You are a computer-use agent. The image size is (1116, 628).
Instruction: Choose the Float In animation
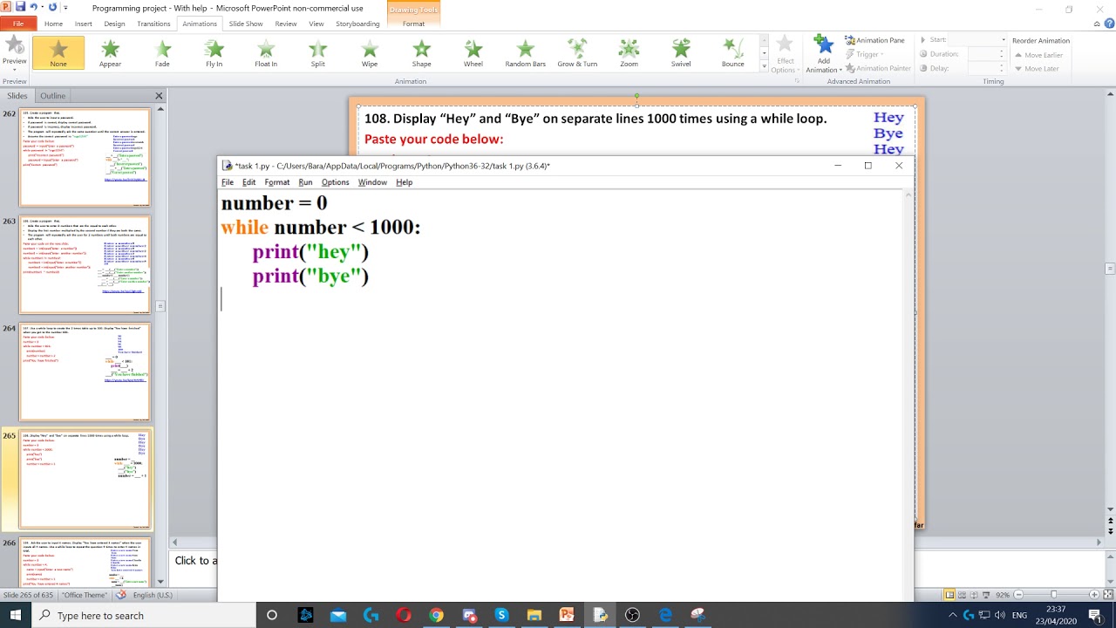[266, 53]
